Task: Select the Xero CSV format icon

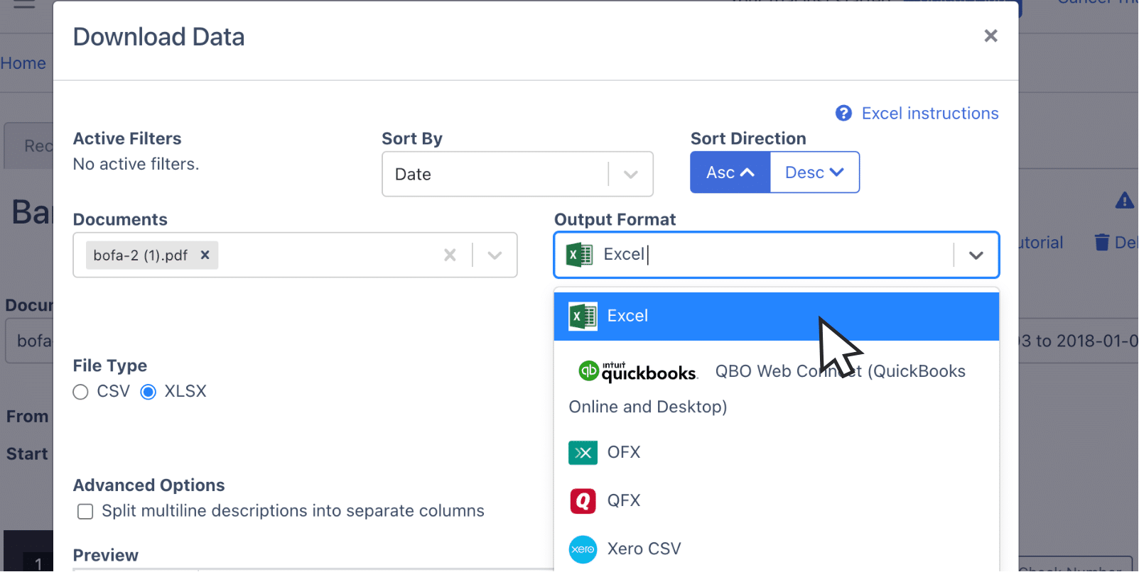Action: [583, 549]
